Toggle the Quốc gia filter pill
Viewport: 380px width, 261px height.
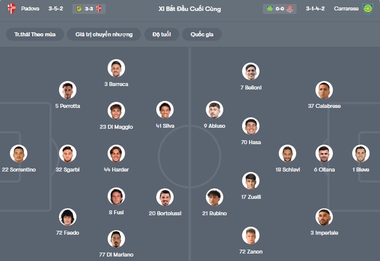tap(202, 34)
